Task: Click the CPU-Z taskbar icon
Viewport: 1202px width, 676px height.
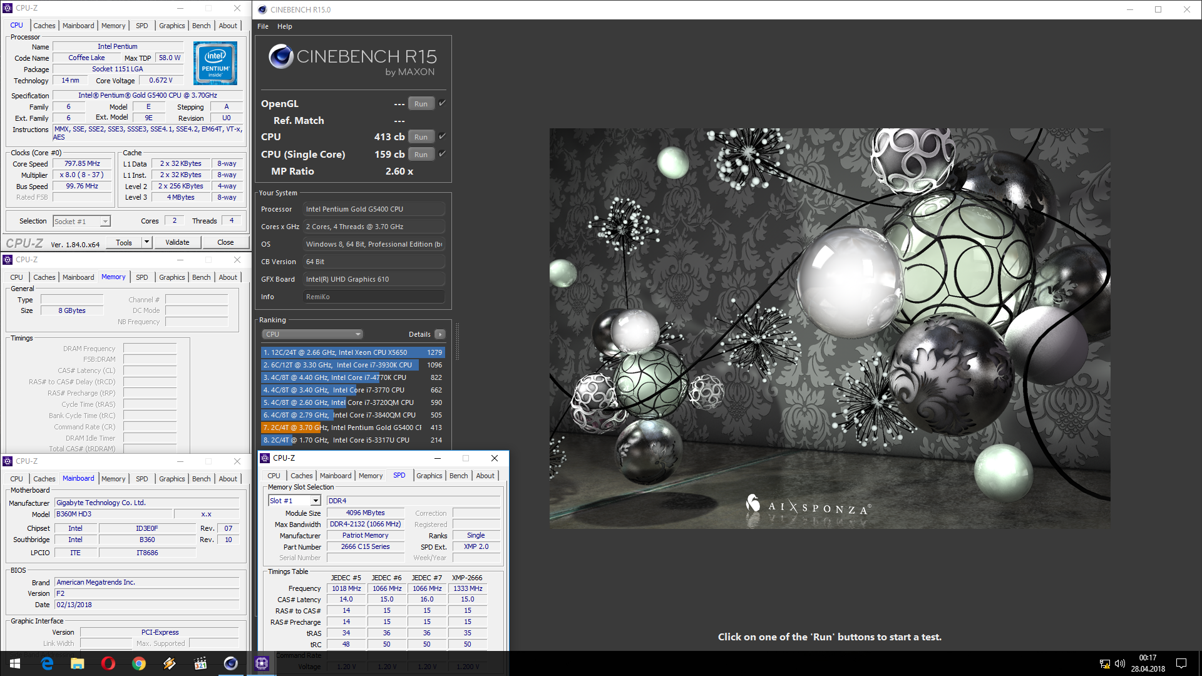Action: [x=262, y=663]
